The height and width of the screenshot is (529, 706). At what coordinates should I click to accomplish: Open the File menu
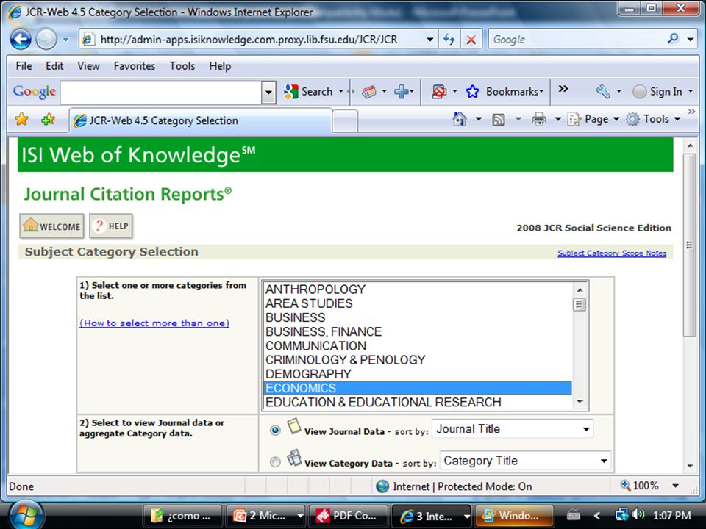click(24, 66)
